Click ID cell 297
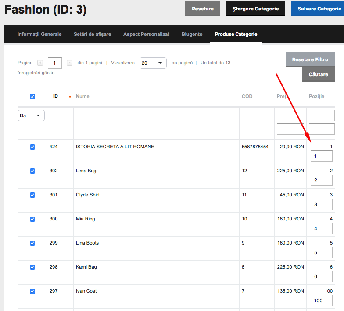The height and width of the screenshot is (311, 344). pos(54,291)
